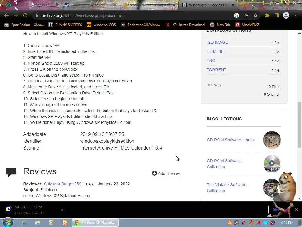Viewport: 302px width, 227px height.
Task: Click the orange magnifier tray icon
Action: [251, 223]
